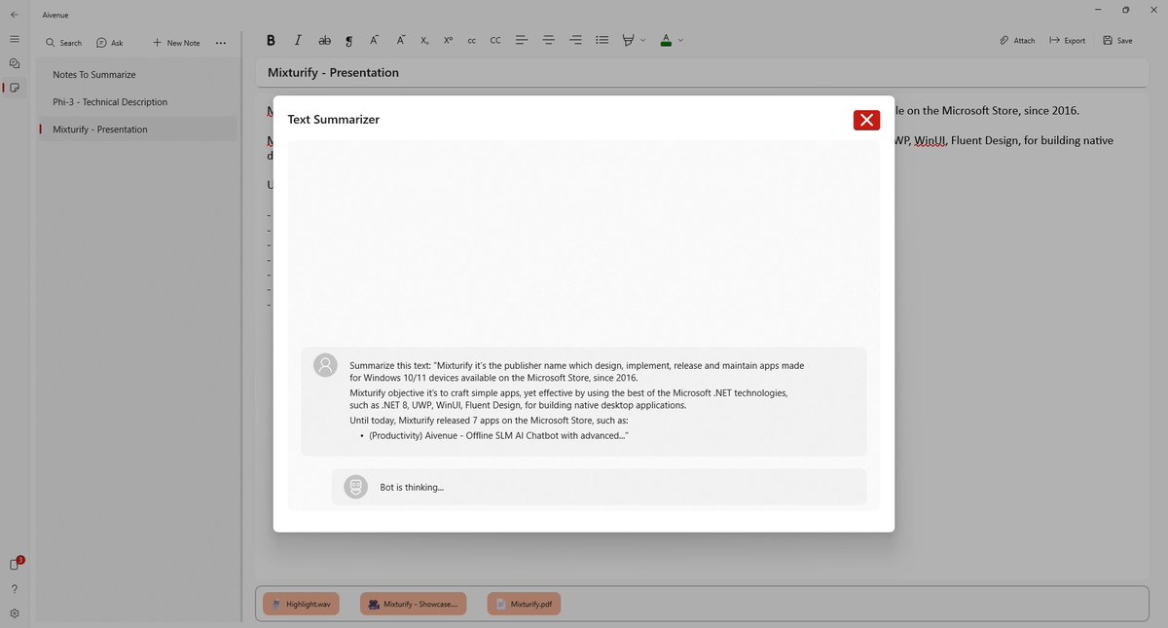1168x628 pixels.
Task: Center align text
Action: pos(549,40)
